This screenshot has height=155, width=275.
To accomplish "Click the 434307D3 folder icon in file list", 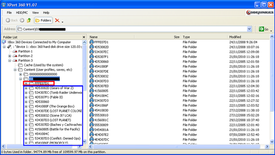I will coord(92,81).
